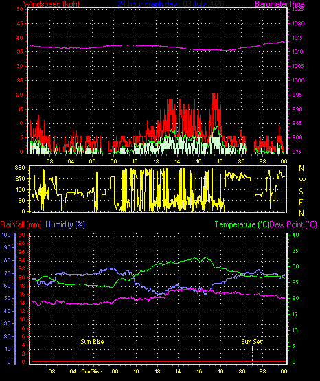Click the '1005' barometer axis value

pyautogui.click(x=297, y=66)
